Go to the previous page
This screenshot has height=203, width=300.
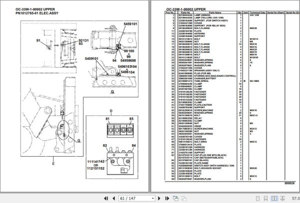click(113, 199)
